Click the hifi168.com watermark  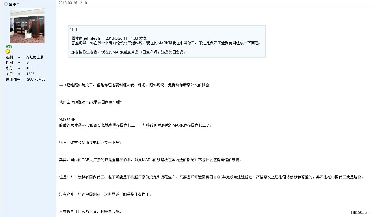pyautogui.click(x=360, y=213)
